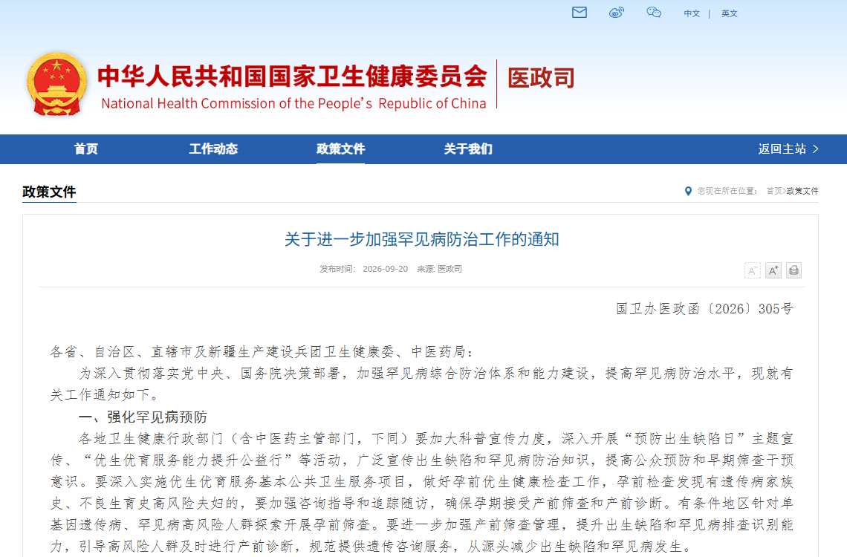Click the English National Health Commission subtitle
This screenshot has width=847, height=557.
293,104
